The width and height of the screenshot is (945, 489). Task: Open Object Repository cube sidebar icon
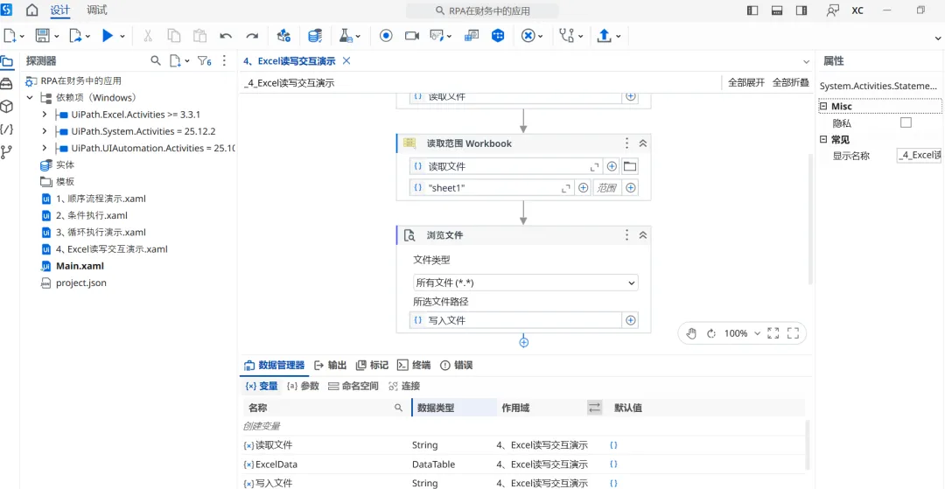(7, 107)
